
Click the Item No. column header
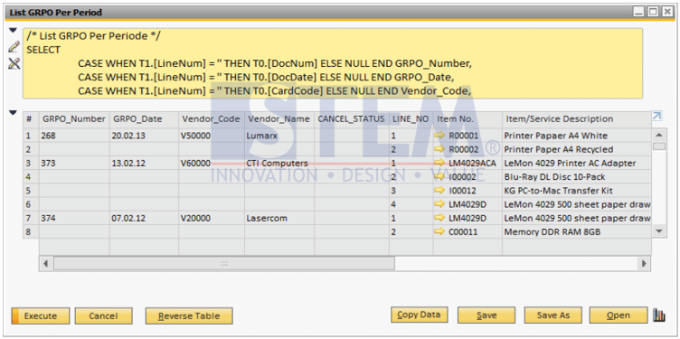tap(467, 118)
